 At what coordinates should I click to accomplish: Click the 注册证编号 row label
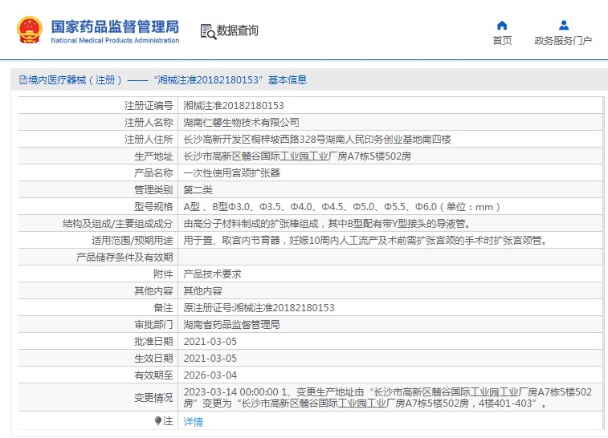pyautogui.click(x=149, y=106)
